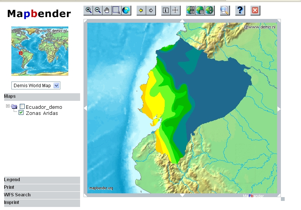Select the zoom out magnifier tool
Screen dimensions: 301x210
[x=98, y=10]
